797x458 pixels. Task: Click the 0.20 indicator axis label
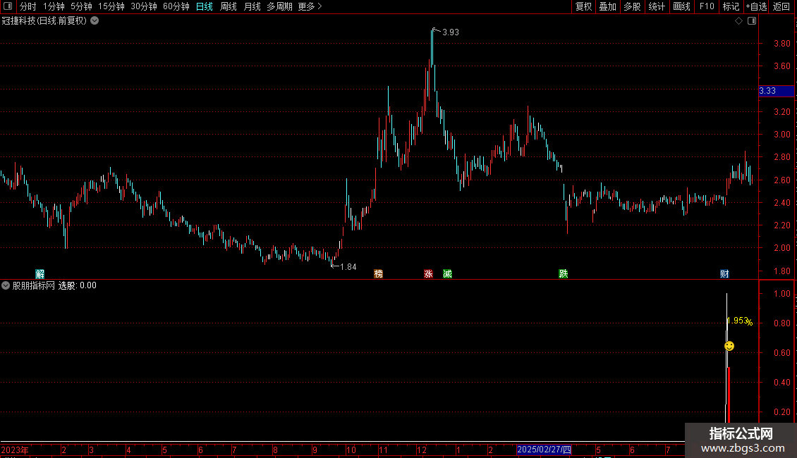coord(781,411)
